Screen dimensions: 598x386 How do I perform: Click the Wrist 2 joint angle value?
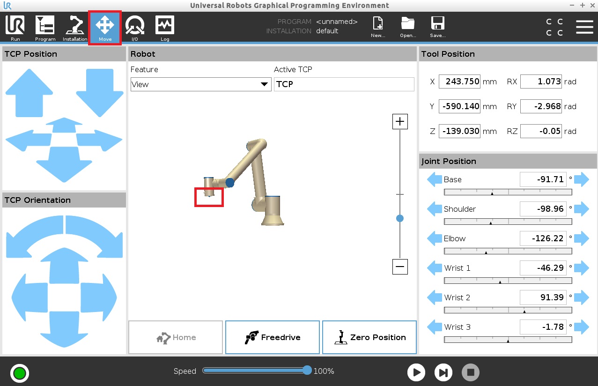pyautogui.click(x=543, y=297)
